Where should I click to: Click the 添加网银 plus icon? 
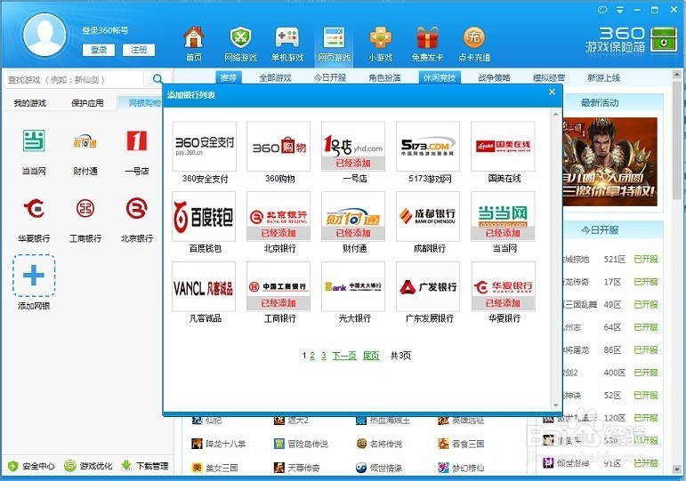pos(34,276)
